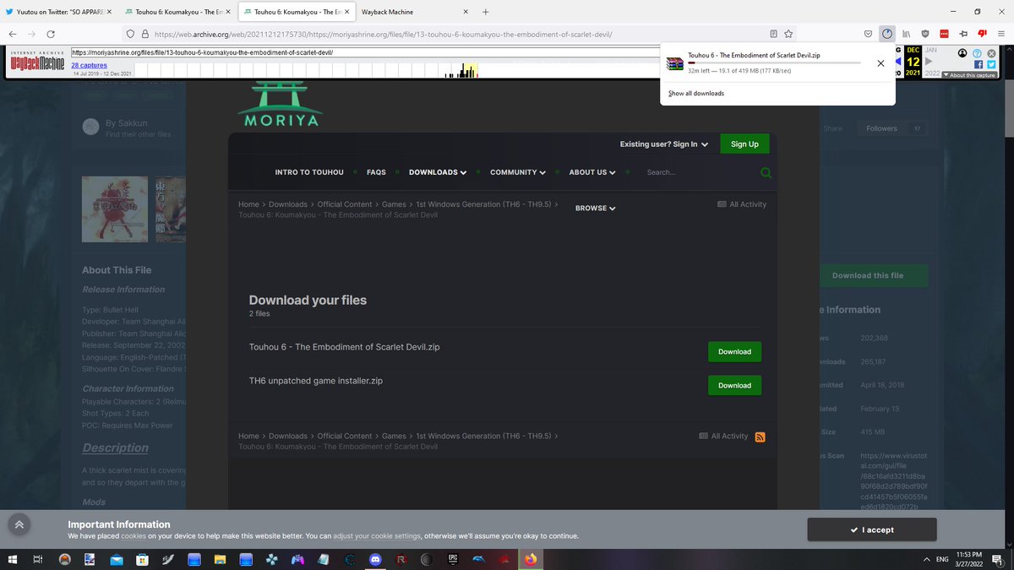
Task: Cancel the Touhou 6 zip download
Action: tap(880, 63)
